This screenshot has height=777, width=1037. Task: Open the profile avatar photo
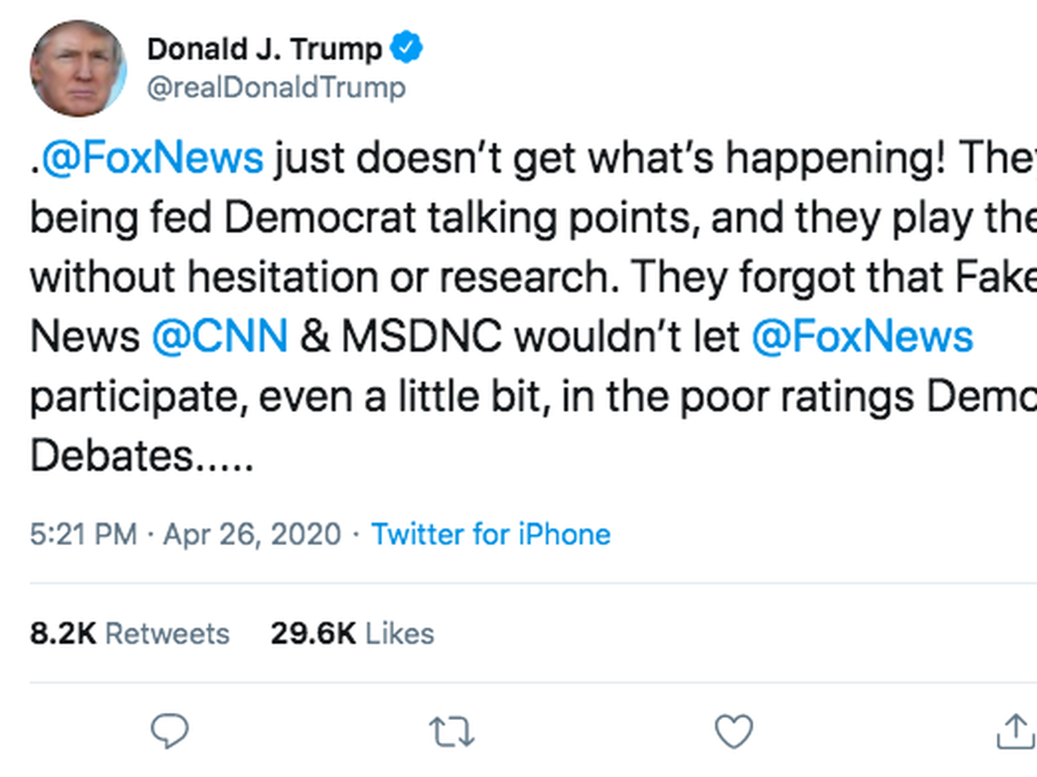coord(78,69)
